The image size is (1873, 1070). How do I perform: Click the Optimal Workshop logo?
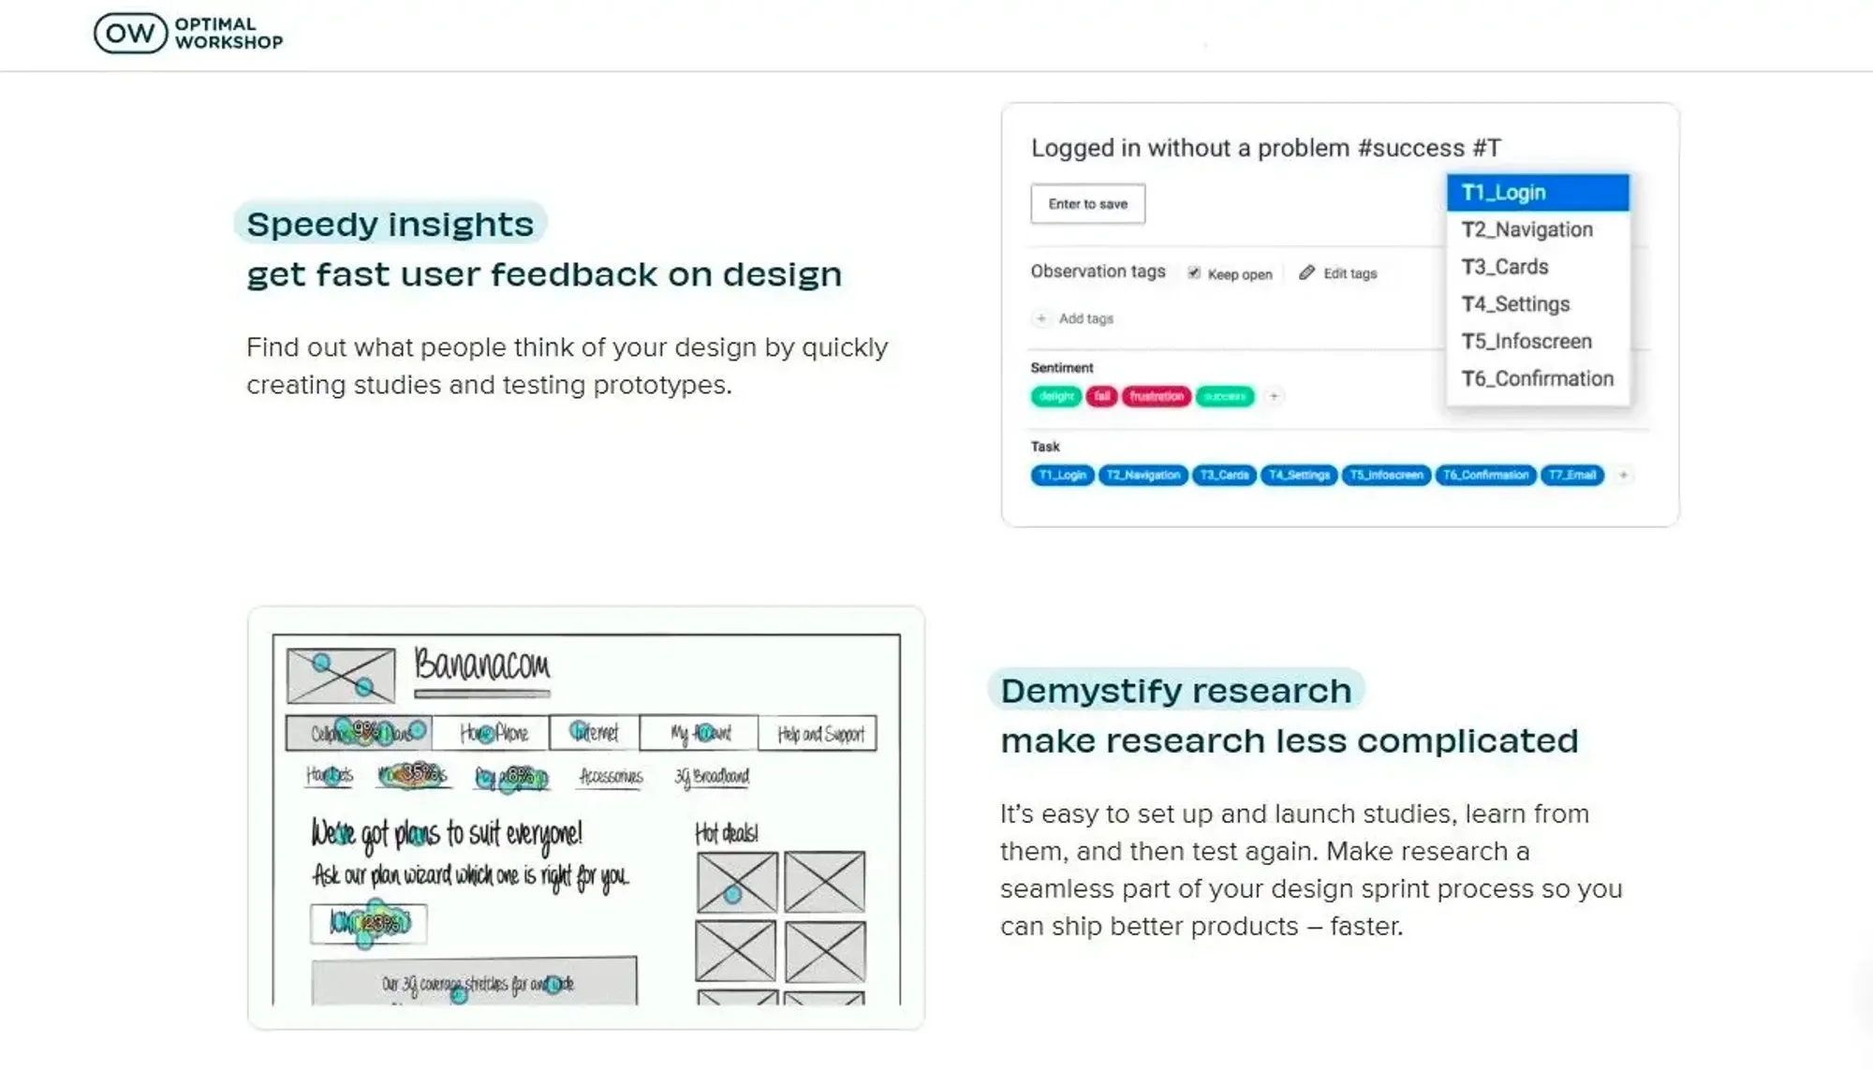click(x=188, y=33)
